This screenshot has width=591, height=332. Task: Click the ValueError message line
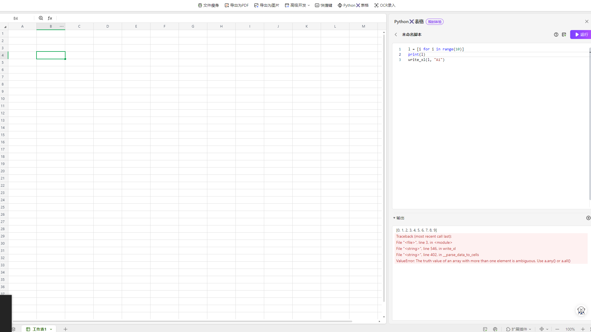(483, 261)
